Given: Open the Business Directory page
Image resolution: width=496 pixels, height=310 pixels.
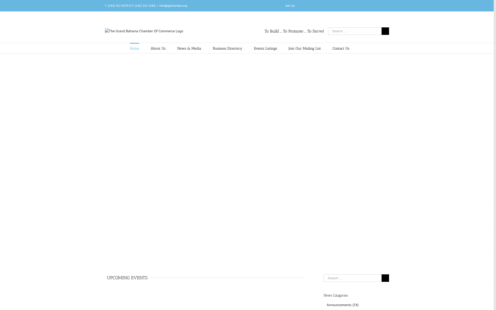Looking at the screenshot, I should [227, 48].
